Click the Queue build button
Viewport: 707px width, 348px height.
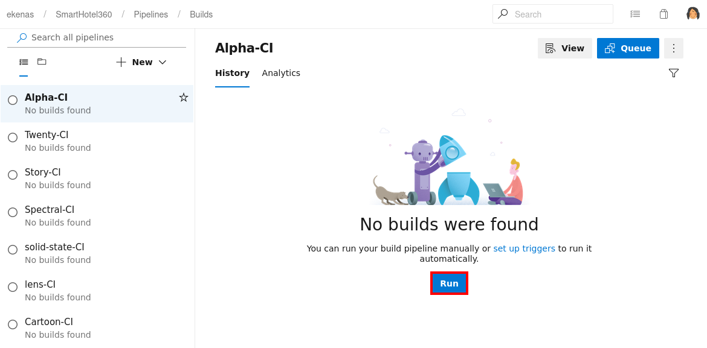click(628, 48)
